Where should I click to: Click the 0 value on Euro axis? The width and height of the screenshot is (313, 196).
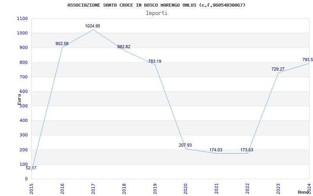[26, 179]
